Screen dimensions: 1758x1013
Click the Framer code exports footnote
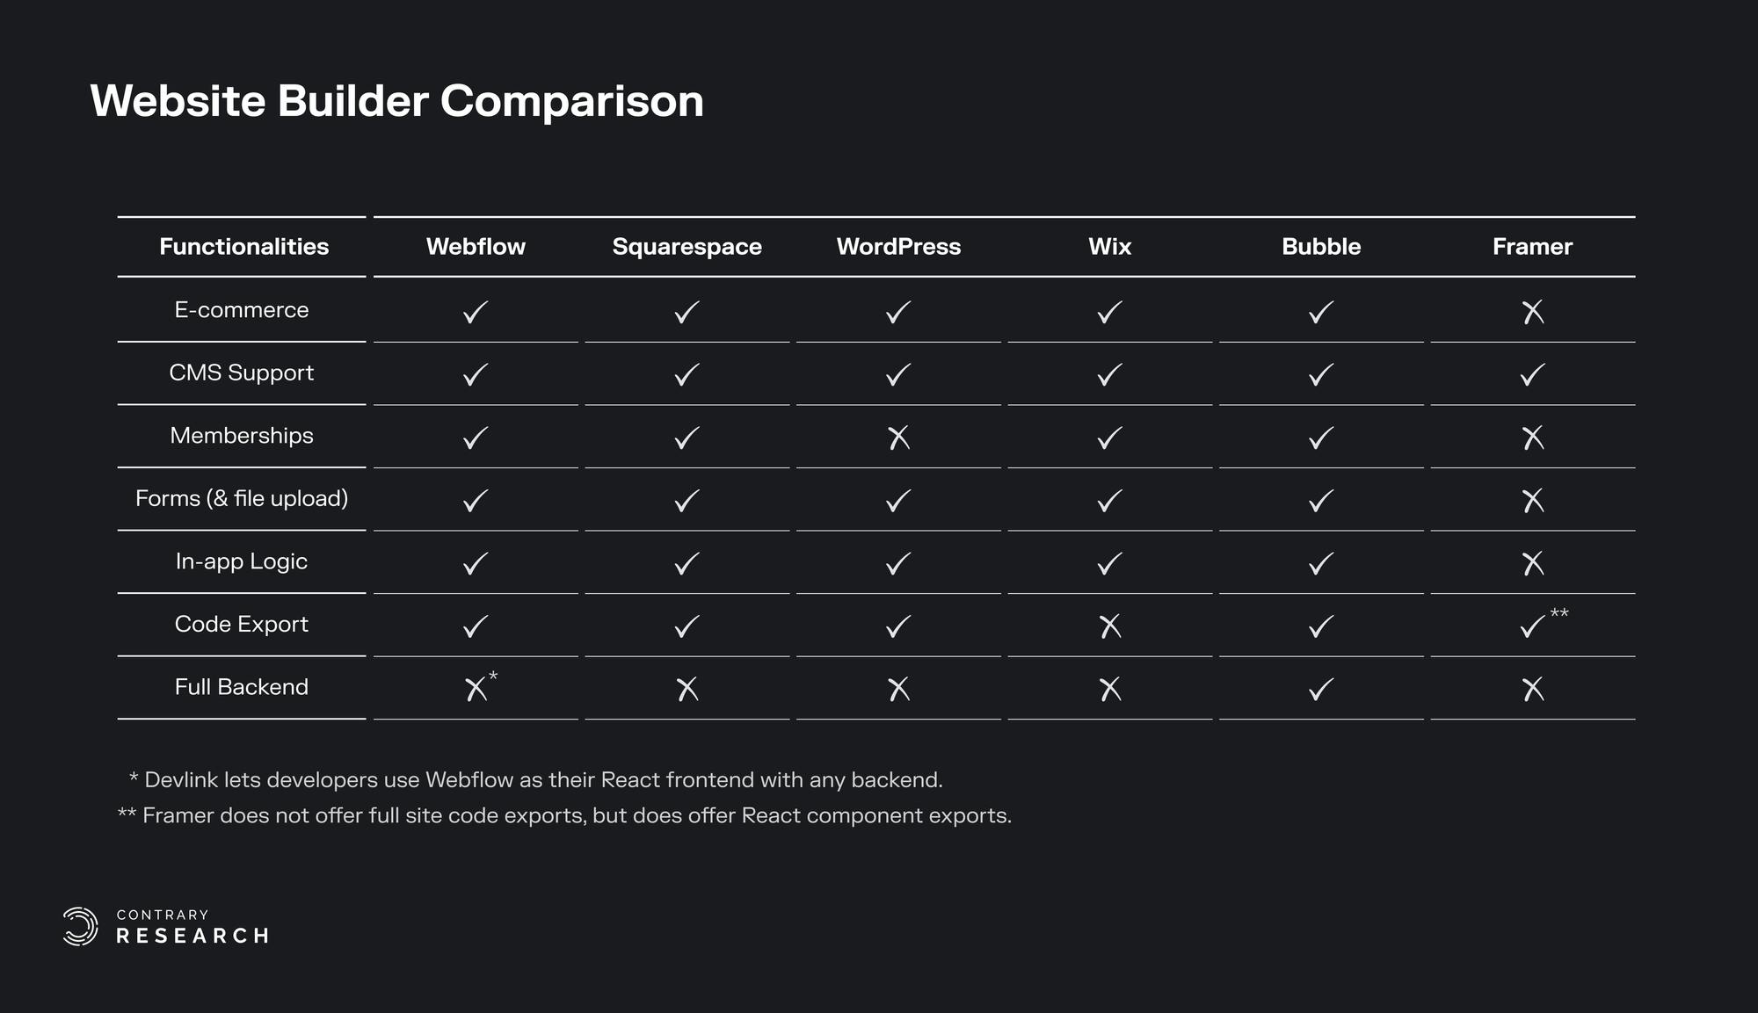click(576, 816)
